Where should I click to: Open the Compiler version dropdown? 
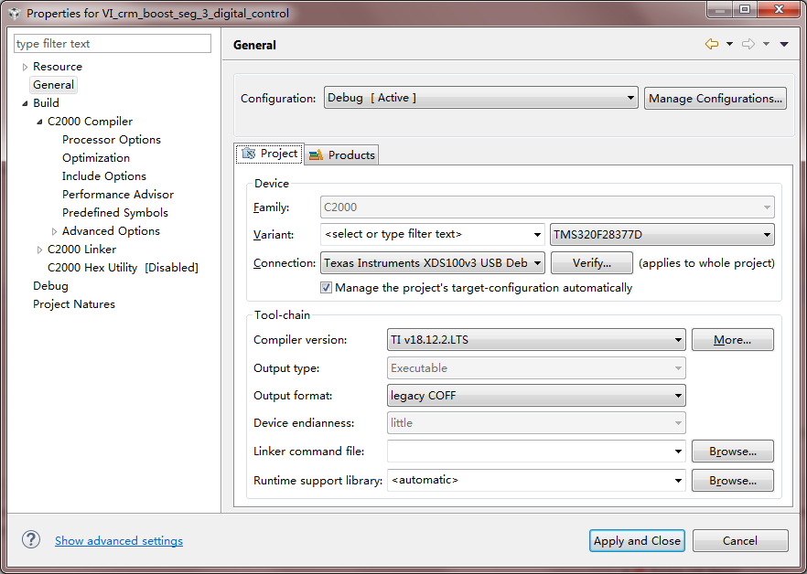coord(537,340)
